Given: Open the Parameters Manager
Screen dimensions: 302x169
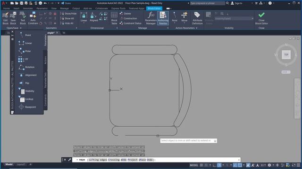Looking at the screenshot, I should coord(151,18).
